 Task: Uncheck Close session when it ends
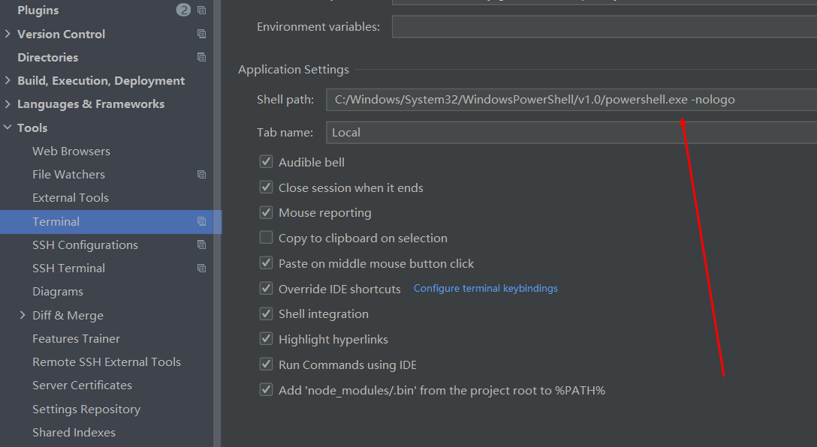pos(266,187)
